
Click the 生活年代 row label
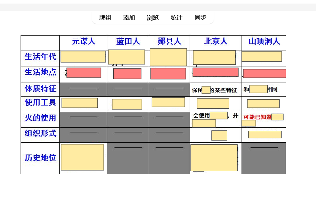40,57
